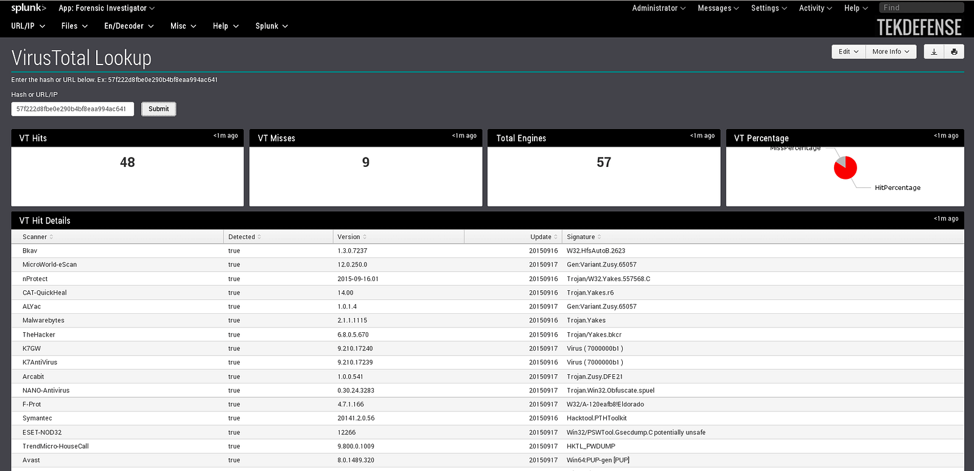The height and width of the screenshot is (471, 974).
Task: Click the Find search box
Action: 922,8
